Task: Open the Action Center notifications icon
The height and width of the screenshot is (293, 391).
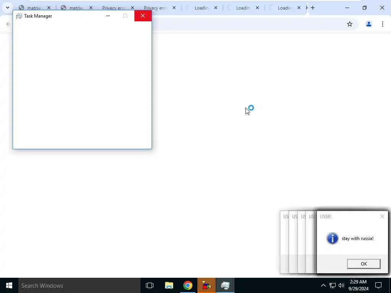Action: coord(378,285)
